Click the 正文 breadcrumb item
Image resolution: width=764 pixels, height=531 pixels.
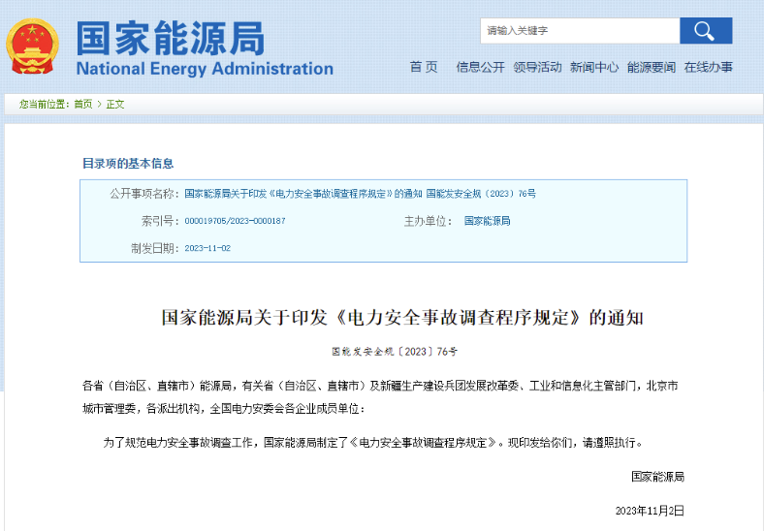(x=115, y=104)
